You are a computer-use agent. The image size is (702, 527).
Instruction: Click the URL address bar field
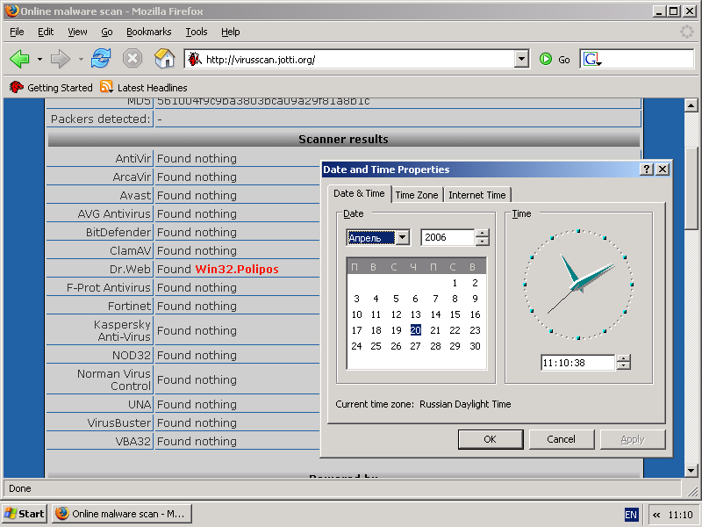[x=358, y=59]
